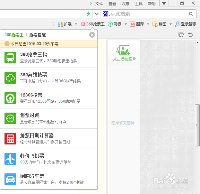
Task: Click text 轻松计算春运火车票开抢日期
Action: pyautogui.click(x=45, y=142)
